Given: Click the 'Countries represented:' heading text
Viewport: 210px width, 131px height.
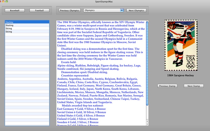Looking at the screenshot, I should [x=75, y=75].
